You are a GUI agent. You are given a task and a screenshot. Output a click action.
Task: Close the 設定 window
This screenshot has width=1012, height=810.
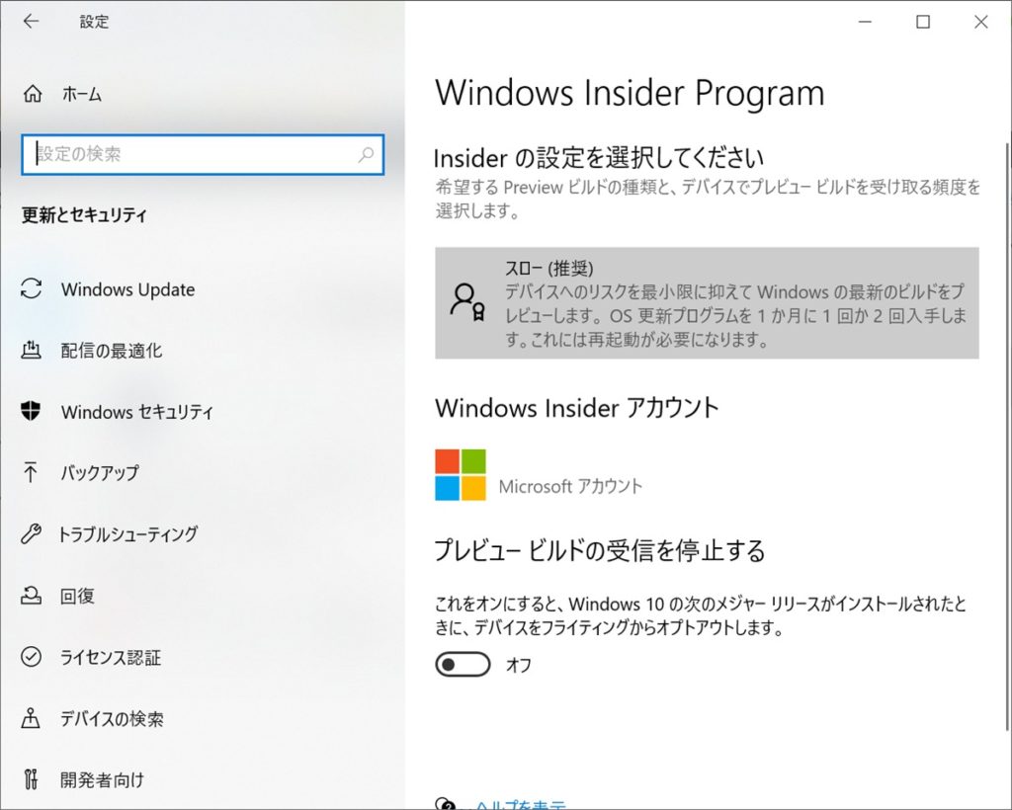[x=981, y=22]
